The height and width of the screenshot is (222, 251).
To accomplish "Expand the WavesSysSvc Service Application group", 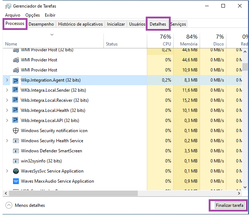I will [7, 171].
